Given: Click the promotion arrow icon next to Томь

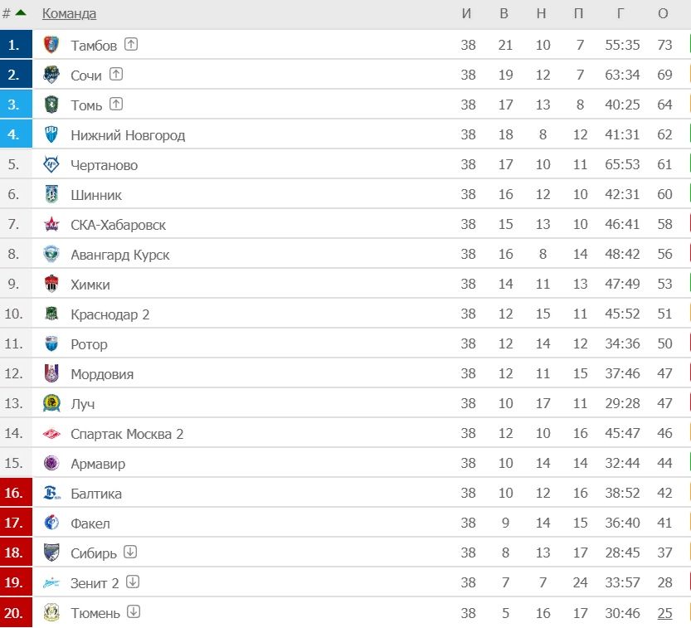Looking at the screenshot, I should click(x=116, y=104).
